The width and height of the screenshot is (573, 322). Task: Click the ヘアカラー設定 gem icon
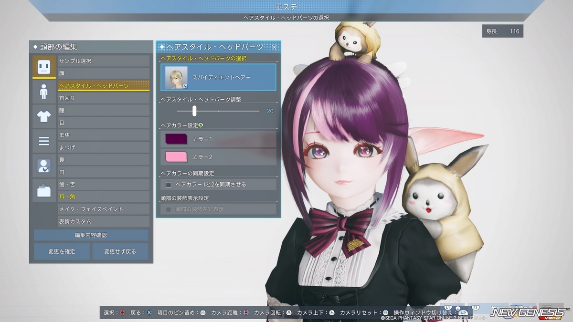coord(201,125)
